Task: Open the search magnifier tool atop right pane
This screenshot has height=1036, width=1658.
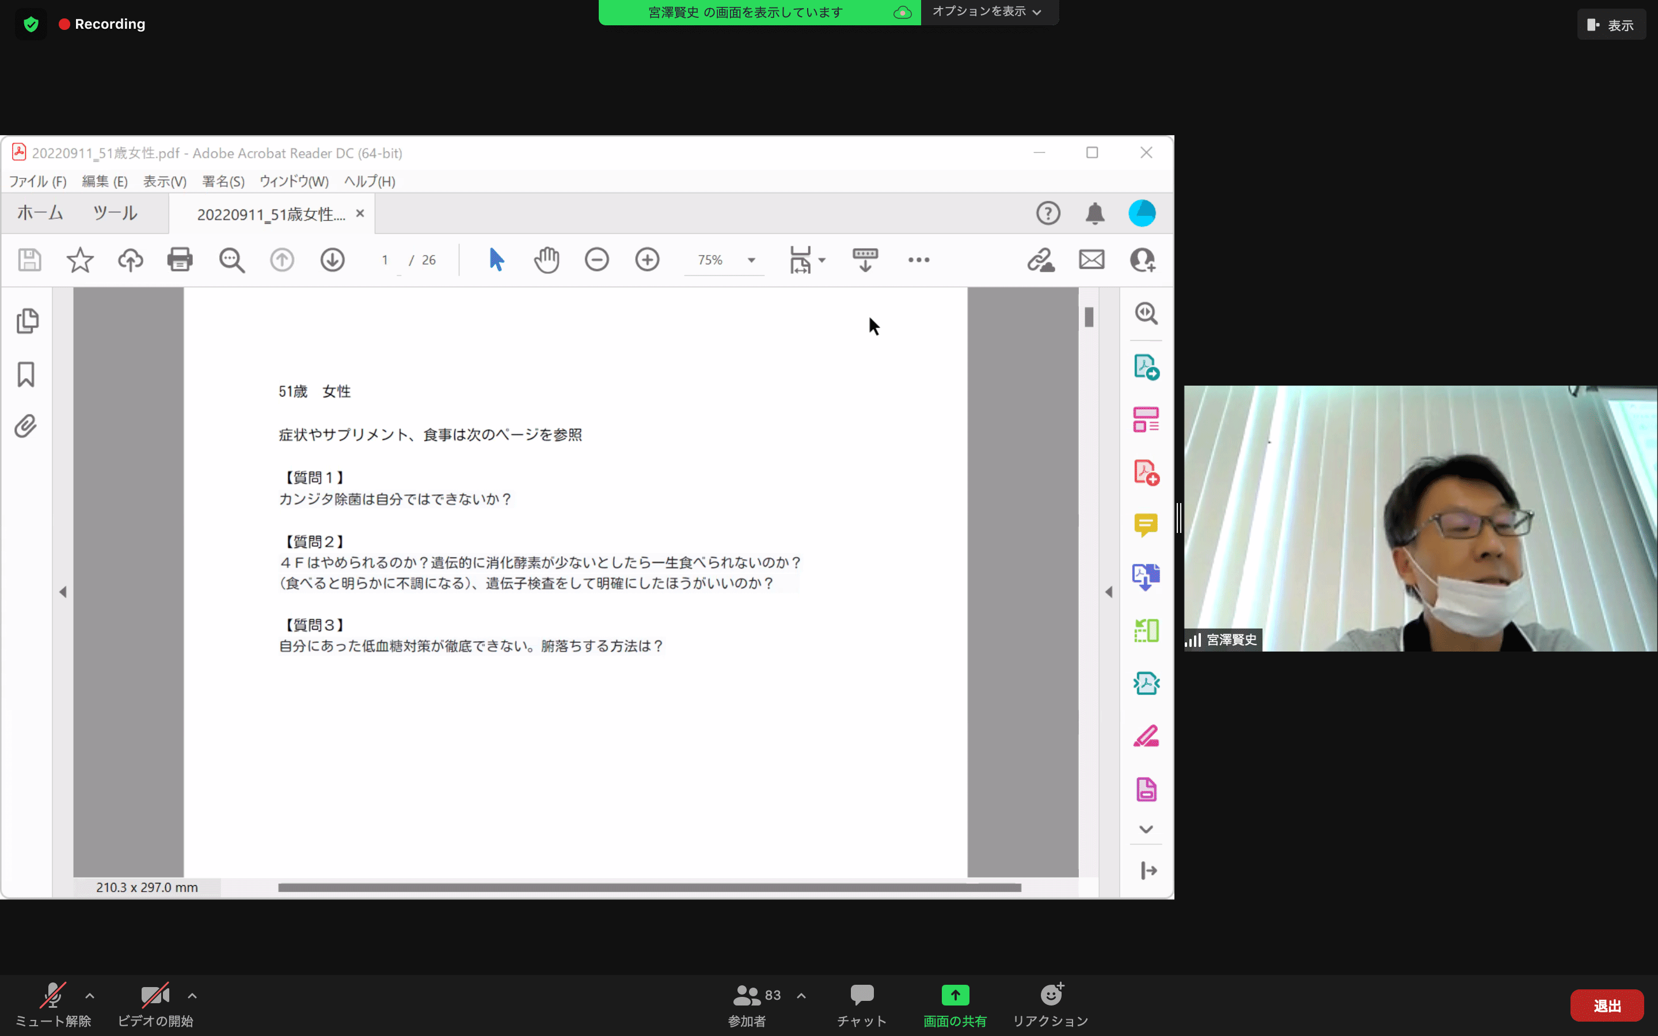Action: (1146, 314)
